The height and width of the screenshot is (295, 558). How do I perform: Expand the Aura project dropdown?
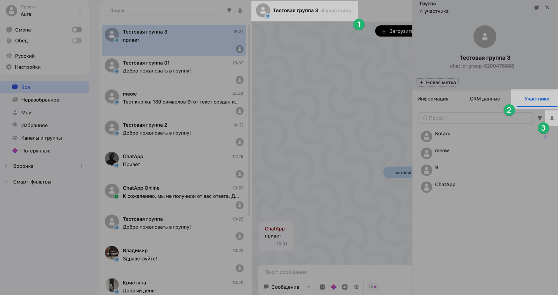(x=80, y=11)
